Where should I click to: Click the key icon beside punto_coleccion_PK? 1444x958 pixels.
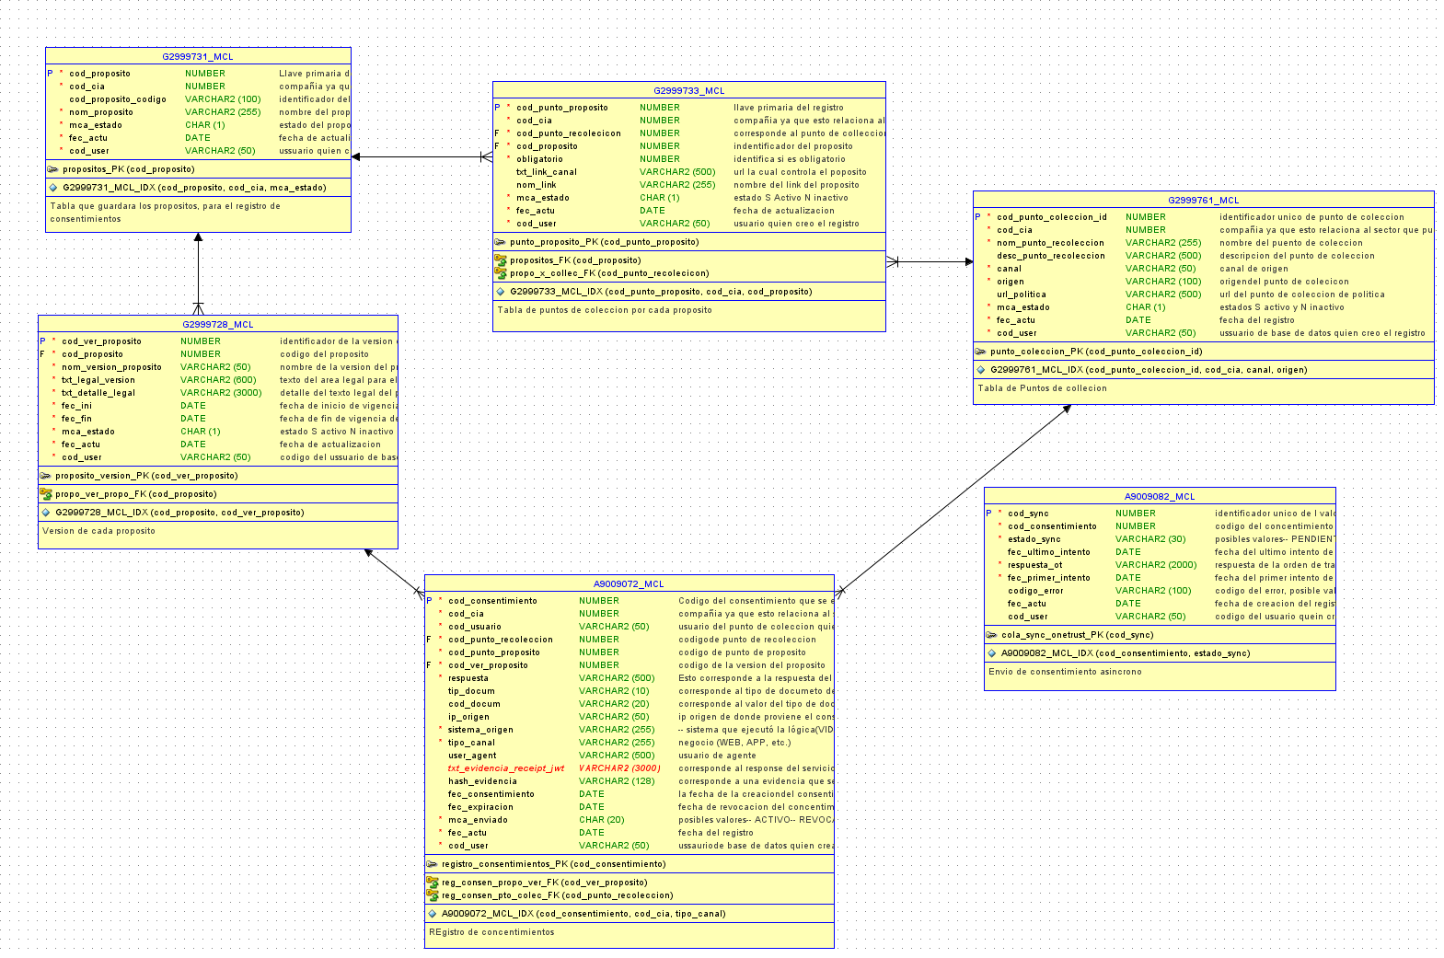coord(981,352)
